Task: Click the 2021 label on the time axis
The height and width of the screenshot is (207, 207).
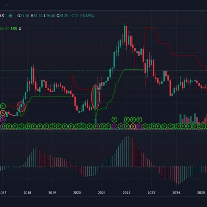Action: [x=102, y=193]
